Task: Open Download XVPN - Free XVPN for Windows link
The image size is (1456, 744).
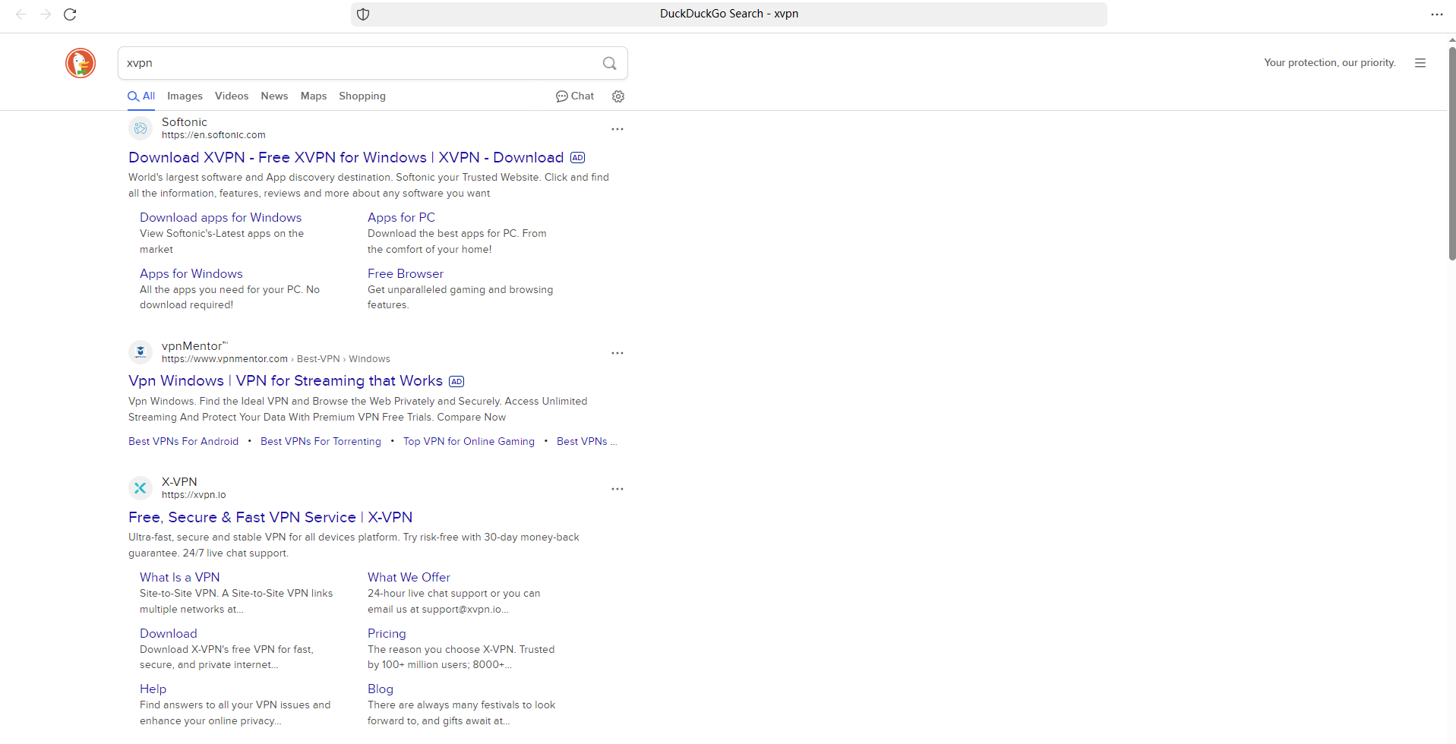Action: click(x=346, y=157)
